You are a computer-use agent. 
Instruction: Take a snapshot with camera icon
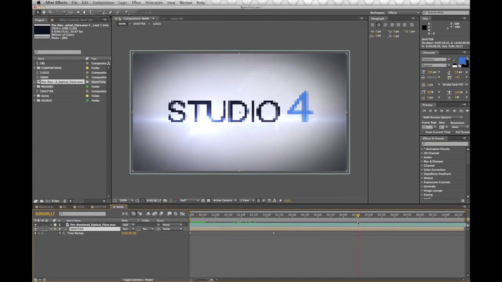tap(165, 201)
